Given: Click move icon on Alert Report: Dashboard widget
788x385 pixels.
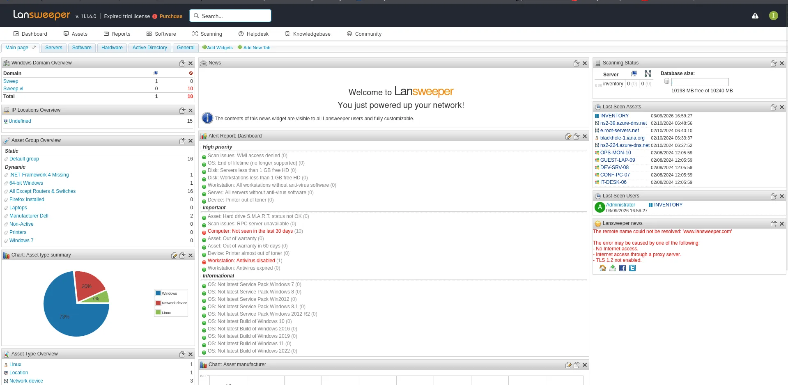Looking at the screenshot, I should pyautogui.click(x=577, y=136).
